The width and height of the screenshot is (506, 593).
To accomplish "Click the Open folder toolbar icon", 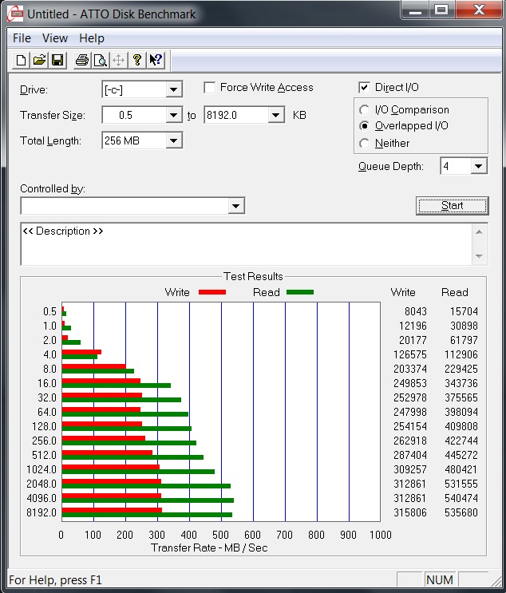I will pos(39,61).
